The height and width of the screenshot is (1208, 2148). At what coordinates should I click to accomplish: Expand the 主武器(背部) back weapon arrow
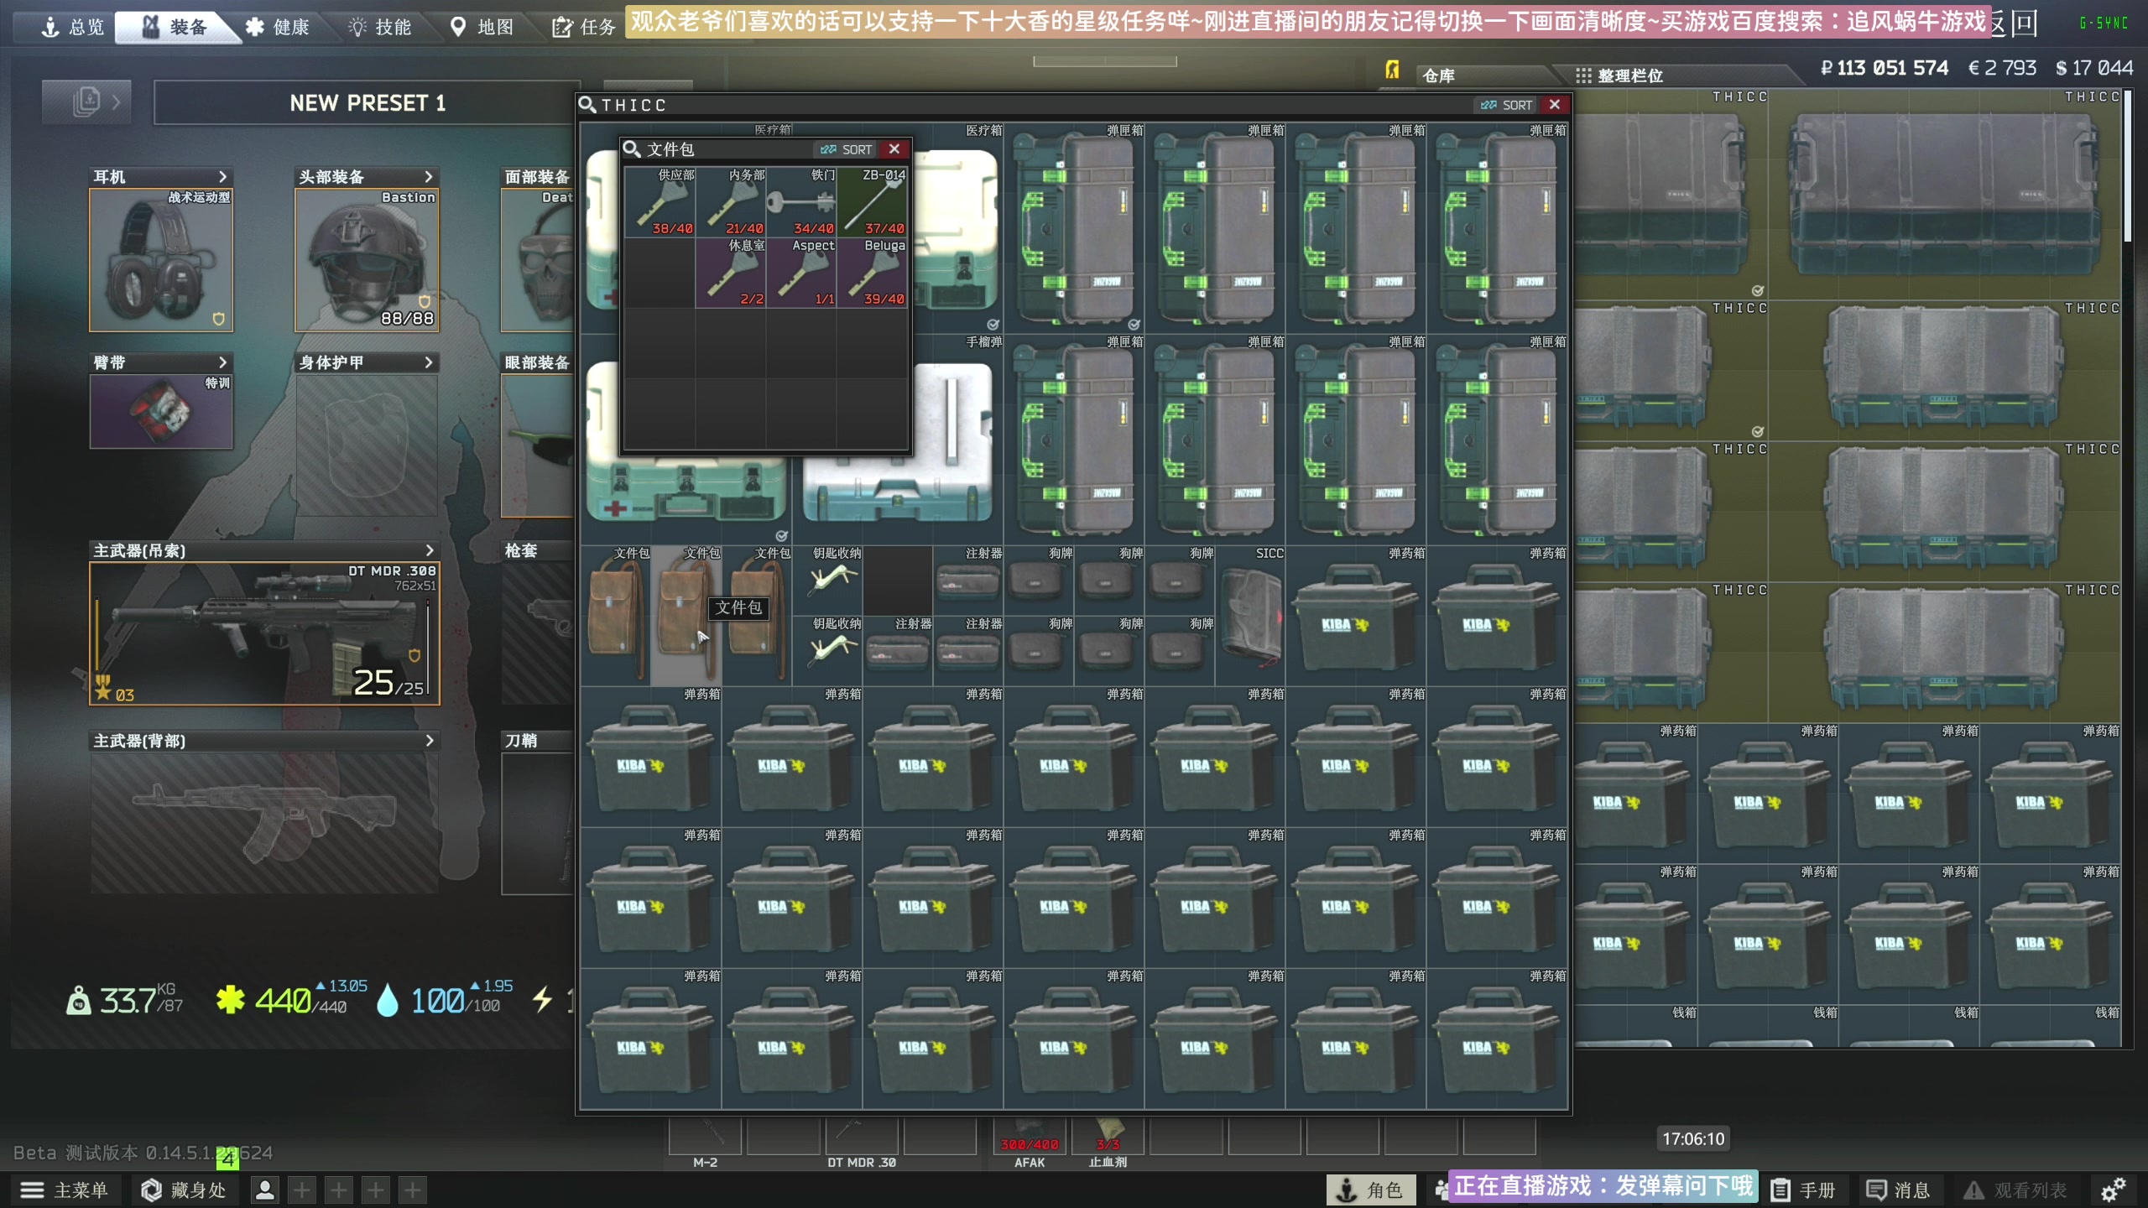[x=430, y=741]
